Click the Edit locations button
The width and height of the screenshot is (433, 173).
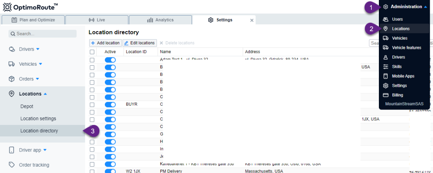pyautogui.click(x=140, y=43)
